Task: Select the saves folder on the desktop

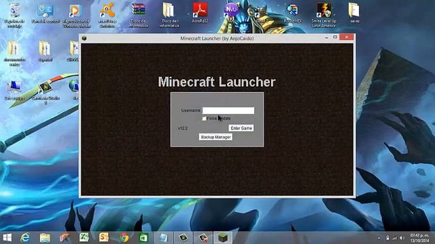Action: [355, 13]
